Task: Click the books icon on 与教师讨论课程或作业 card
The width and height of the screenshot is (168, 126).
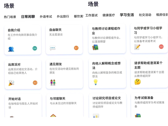Action: click(x=95, y=47)
